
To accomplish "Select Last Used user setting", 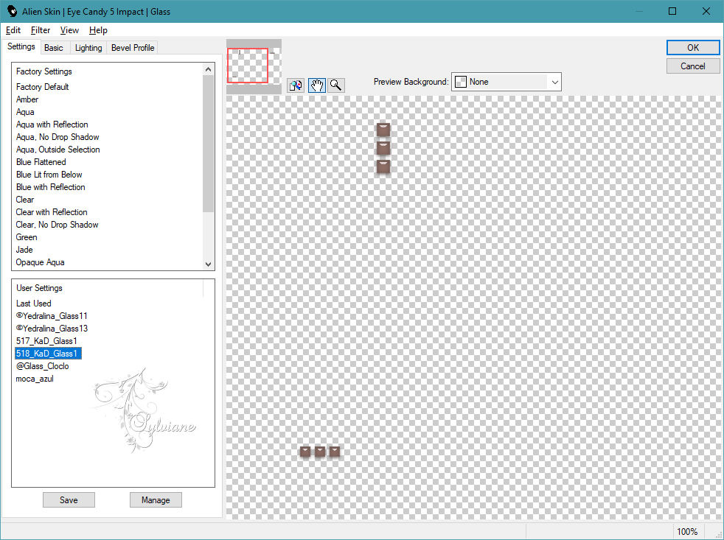I will click(x=34, y=304).
